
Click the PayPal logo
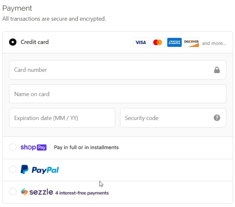[40, 170]
